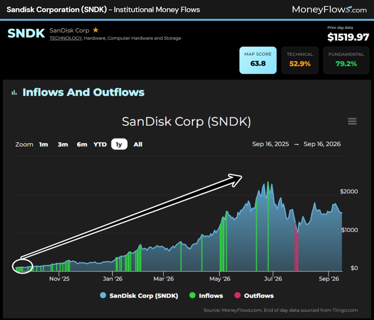
Task: Click the Inflows And Outflows heading
Action: click(x=84, y=92)
